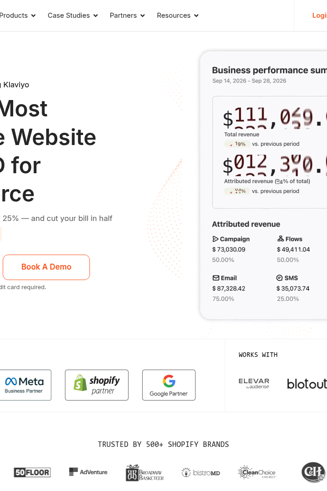
Task: Expand the Case Studies dropdown chevron
Action: tap(95, 15)
